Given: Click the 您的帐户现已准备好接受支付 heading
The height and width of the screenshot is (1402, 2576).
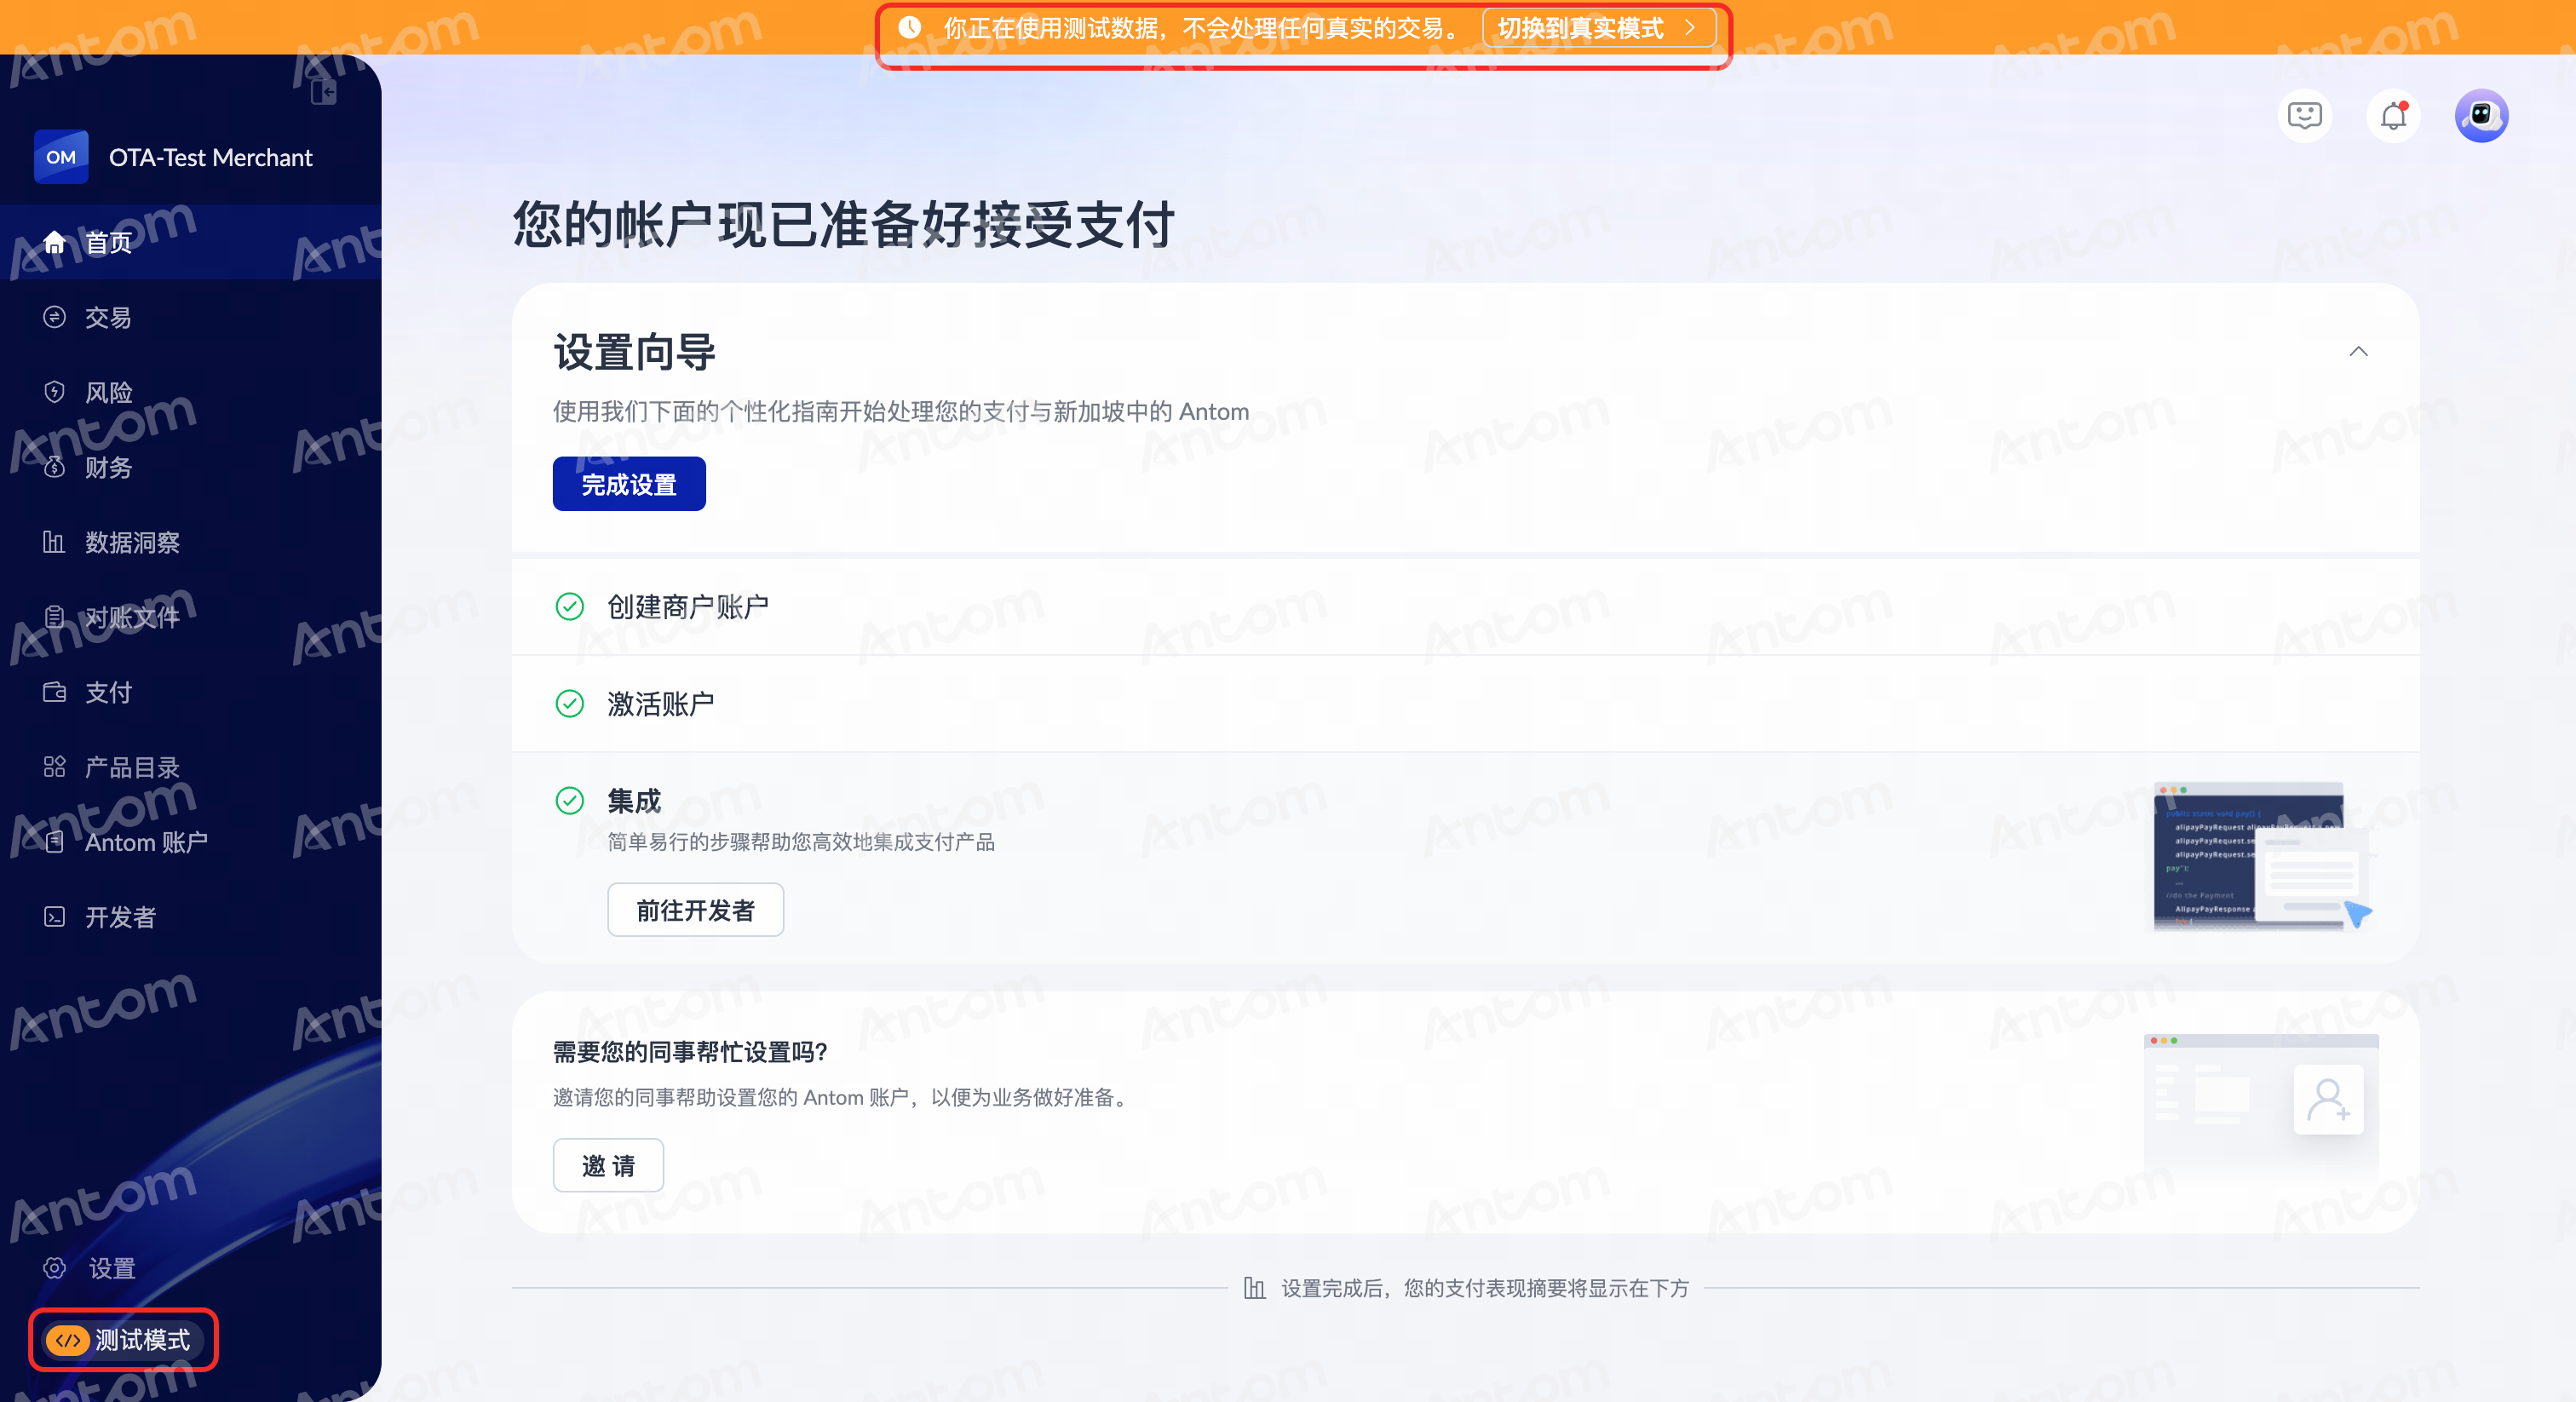Looking at the screenshot, I should click(844, 224).
